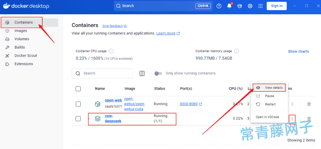Open the three-dot menu for cow-deepseek row
This screenshot has width=321, height=149.
[292, 118]
